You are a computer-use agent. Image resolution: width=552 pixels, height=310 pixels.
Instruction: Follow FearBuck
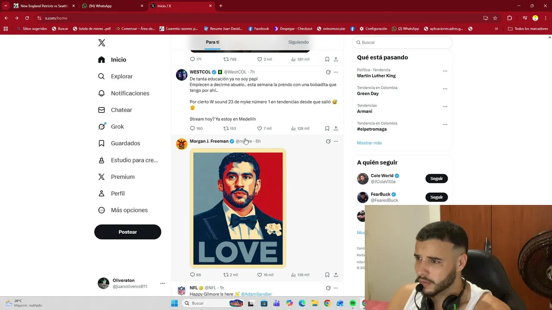coord(436,197)
